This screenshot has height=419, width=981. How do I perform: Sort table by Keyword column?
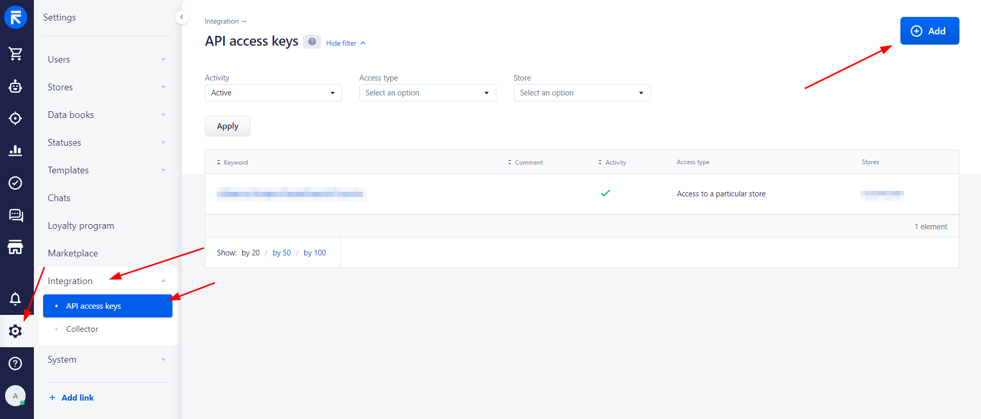[x=235, y=163]
